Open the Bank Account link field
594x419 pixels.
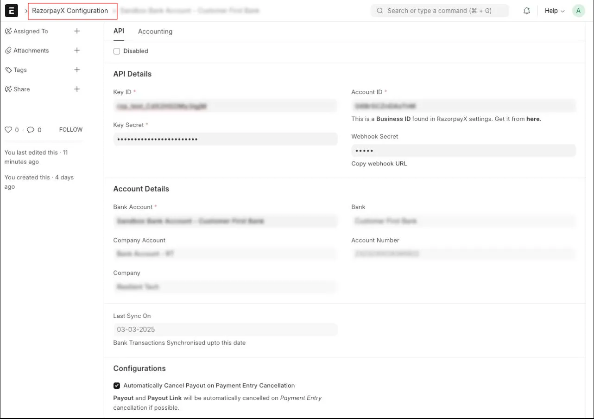225,221
